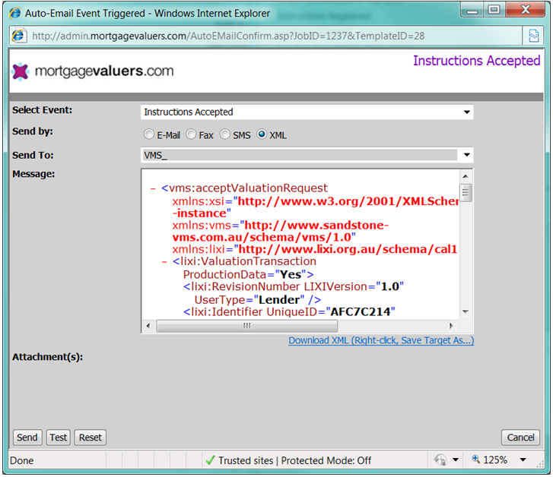Open the Send To dropdown arrow
Screen dimensions: 553x477
[x=466, y=155]
